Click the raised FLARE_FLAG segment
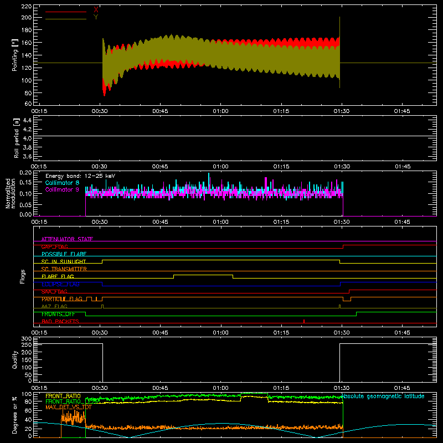Screen dimensions: 443x443 tap(203, 275)
